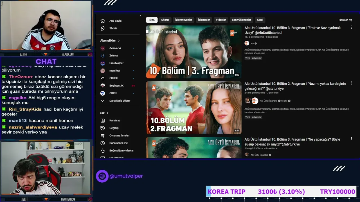Select the İzlenenler filter tab
This screenshot has width=360, height=202.
204,20
